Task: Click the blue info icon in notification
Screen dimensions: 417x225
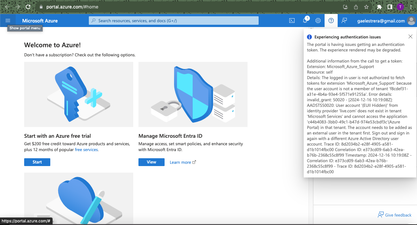Action: [x=310, y=37]
